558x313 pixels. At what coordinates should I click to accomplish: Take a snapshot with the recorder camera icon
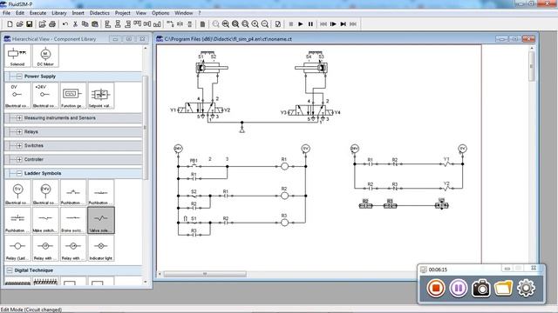pyautogui.click(x=480, y=288)
